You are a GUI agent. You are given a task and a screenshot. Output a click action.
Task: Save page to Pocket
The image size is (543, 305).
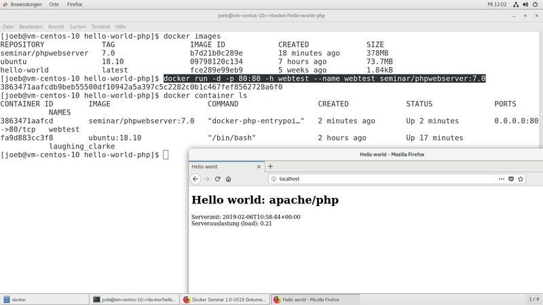(x=510, y=179)
